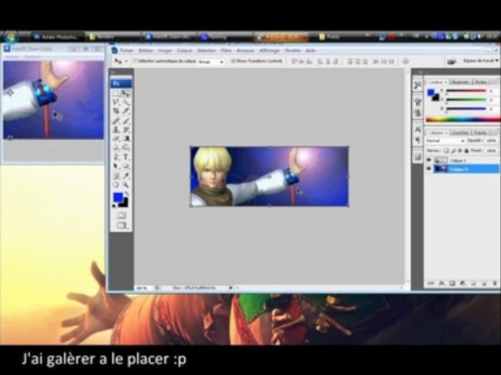
Task: Toggle lock position icon
Action: (x=459, y=151)
